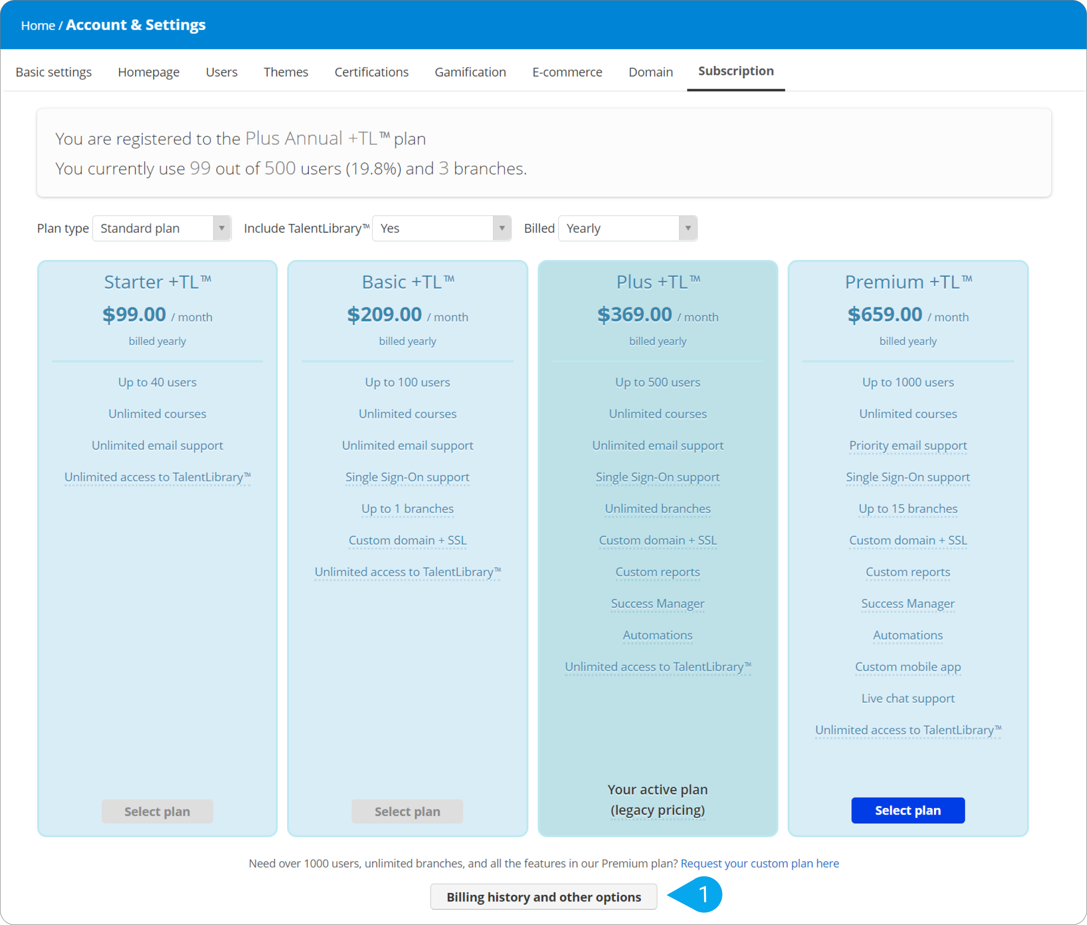
Task: Select the Starter +TL plan button
Action: click(x=157, y=810)
